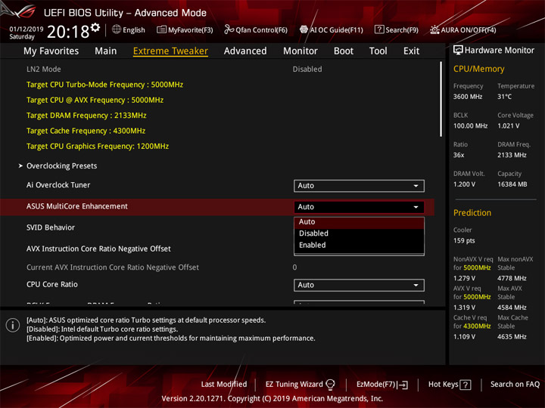Select the SVID Behavior setting row
The width and height of the screenshot is (545, 408).
click(x=51, y=227)
